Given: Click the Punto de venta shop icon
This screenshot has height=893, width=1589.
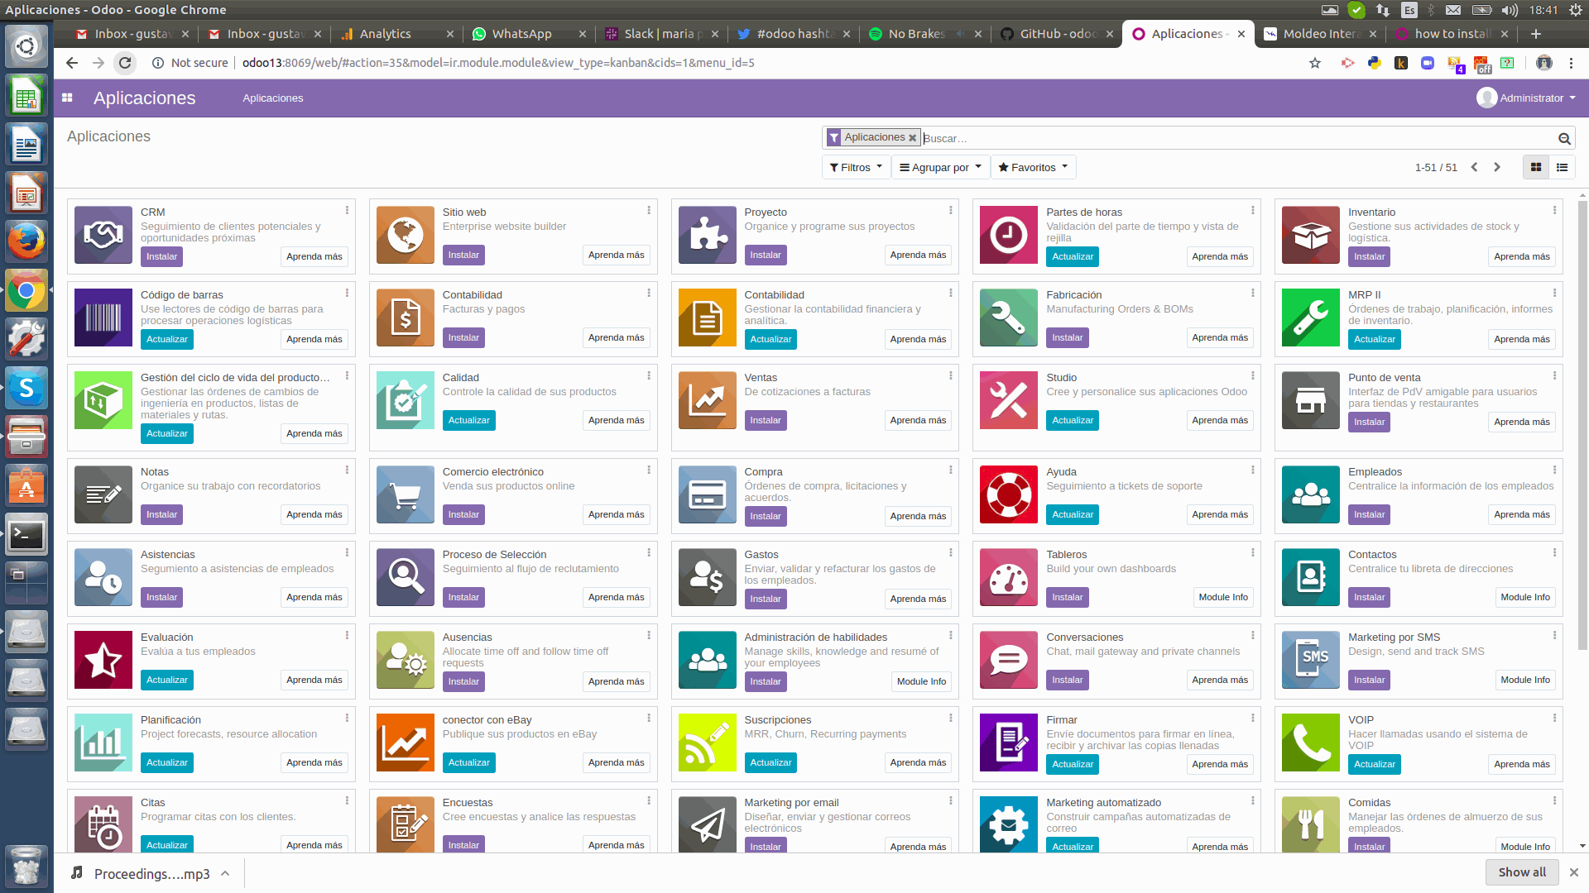Looking at the screenshot, I should tap(1311, 400).
